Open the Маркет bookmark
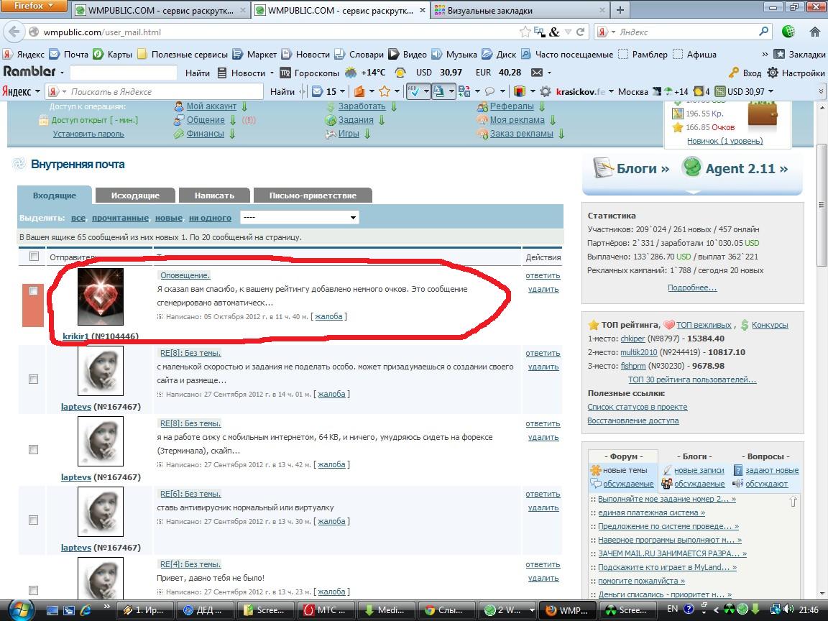 point(254,55)
